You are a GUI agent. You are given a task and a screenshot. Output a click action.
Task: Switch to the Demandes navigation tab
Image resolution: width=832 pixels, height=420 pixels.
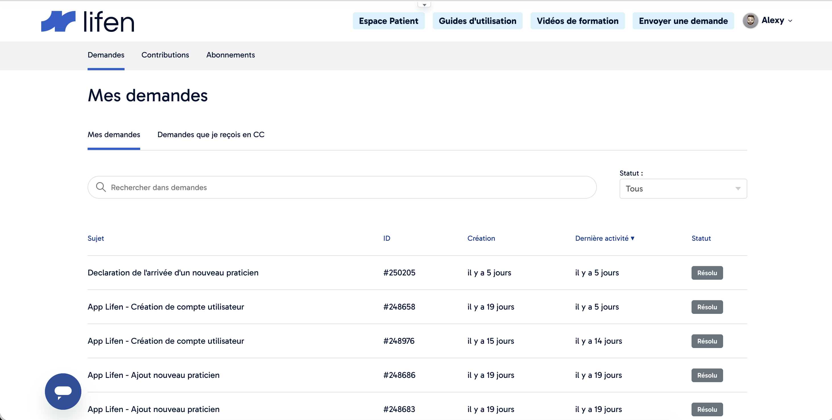(x=106, y=55)
